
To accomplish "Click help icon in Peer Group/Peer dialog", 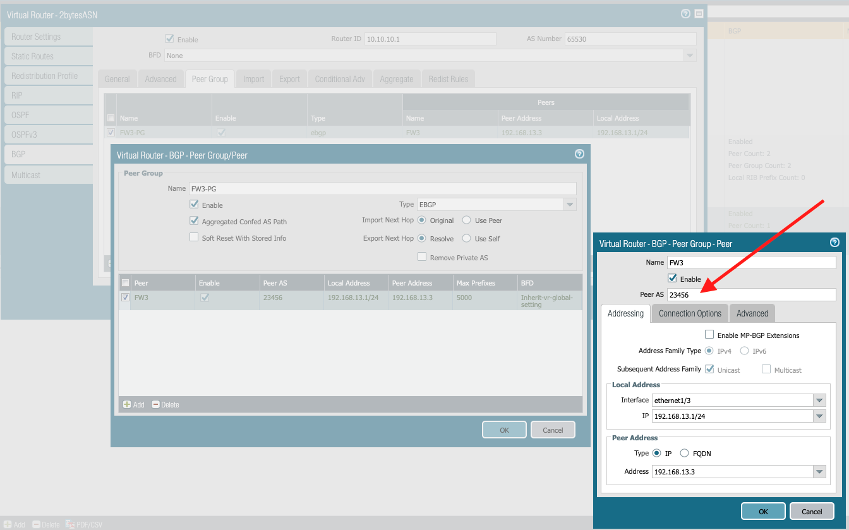I will [579, 154].
